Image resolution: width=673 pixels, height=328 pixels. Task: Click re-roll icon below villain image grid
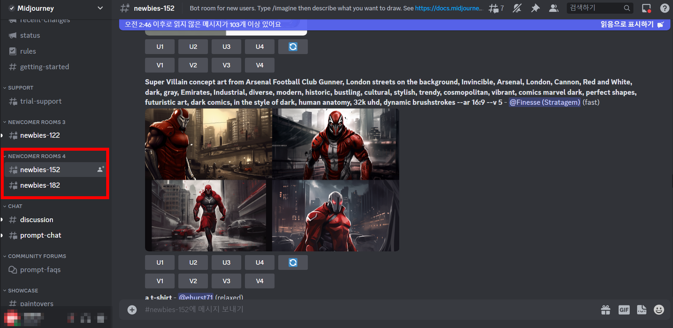293,262
